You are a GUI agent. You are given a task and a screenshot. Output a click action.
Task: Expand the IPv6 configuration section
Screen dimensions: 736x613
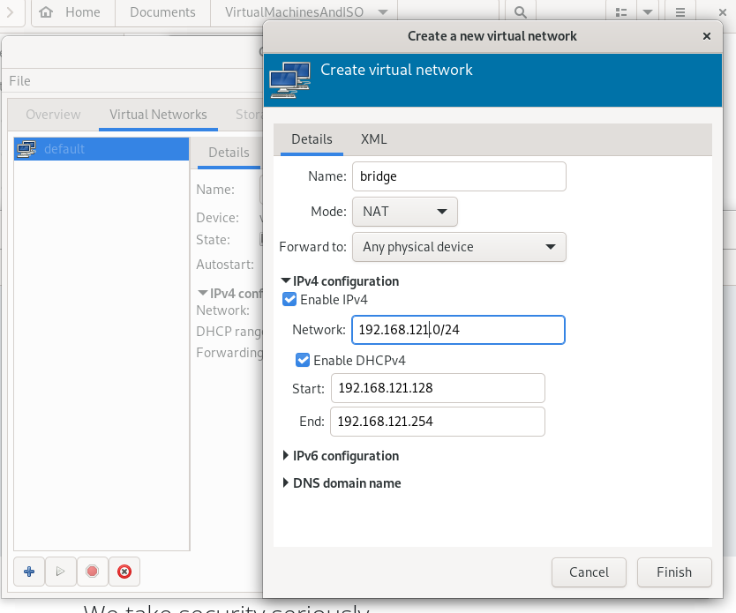[x=286, y=456]
